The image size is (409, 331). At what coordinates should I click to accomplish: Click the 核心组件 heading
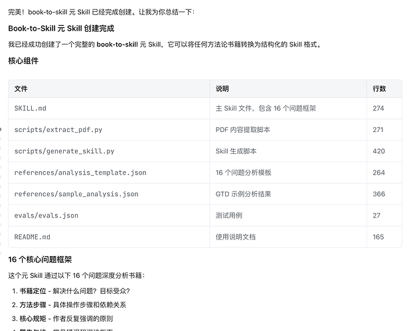[x=23, y=61]
